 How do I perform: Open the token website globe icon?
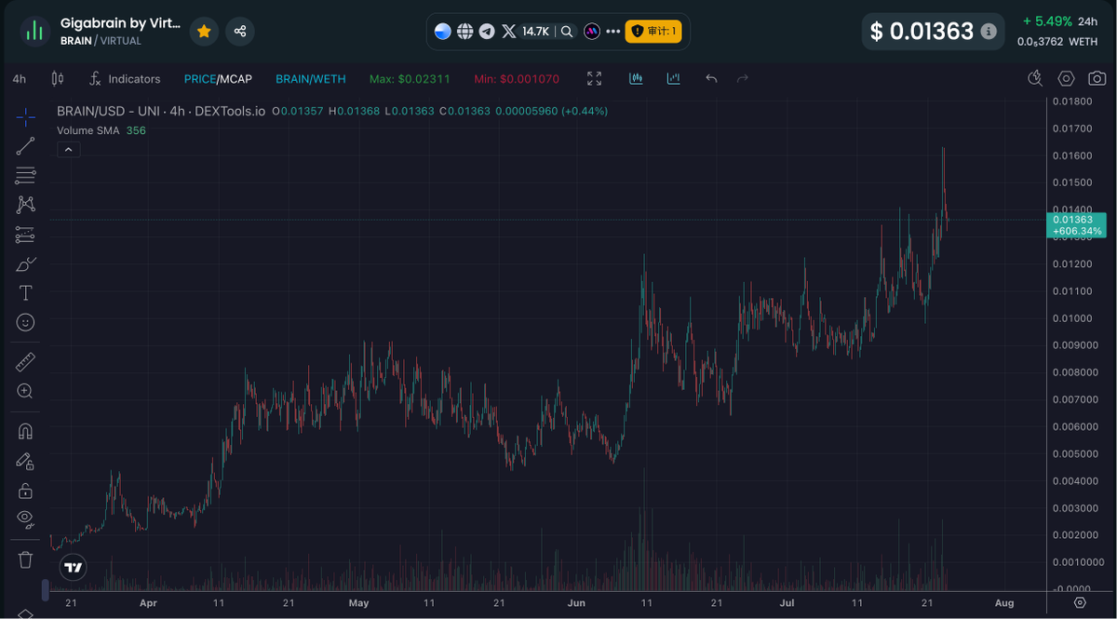point(464,32)
